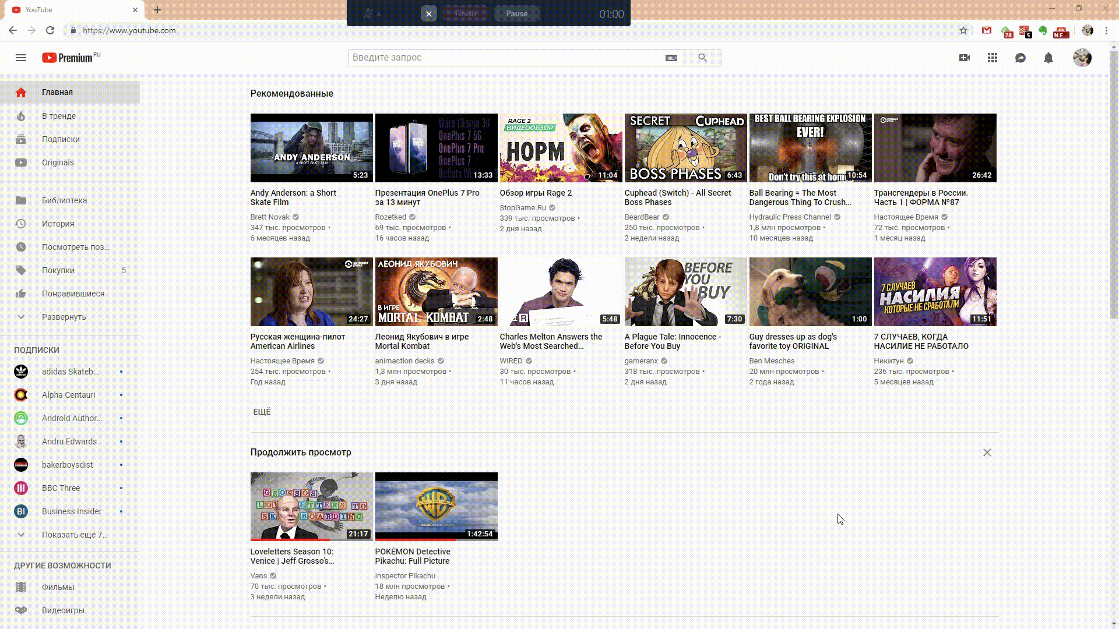The height and width of the screenshot is (629, 1119).
Task: Expand the sidebar with 'Развернуть'
Action: (x=64, y=317)
